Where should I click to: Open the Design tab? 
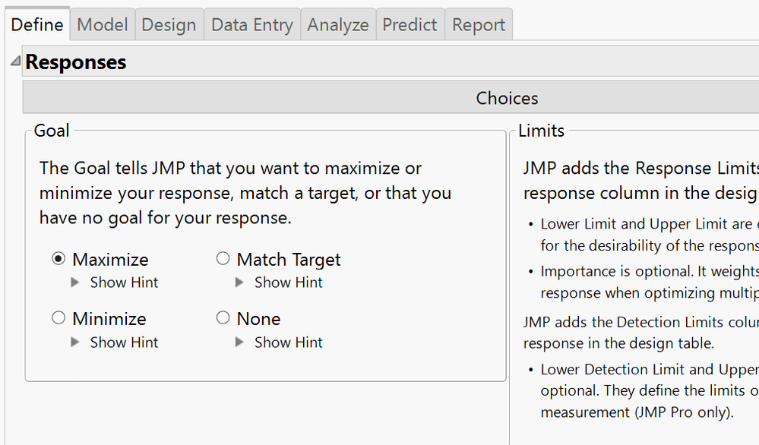[x=169, y=24]
